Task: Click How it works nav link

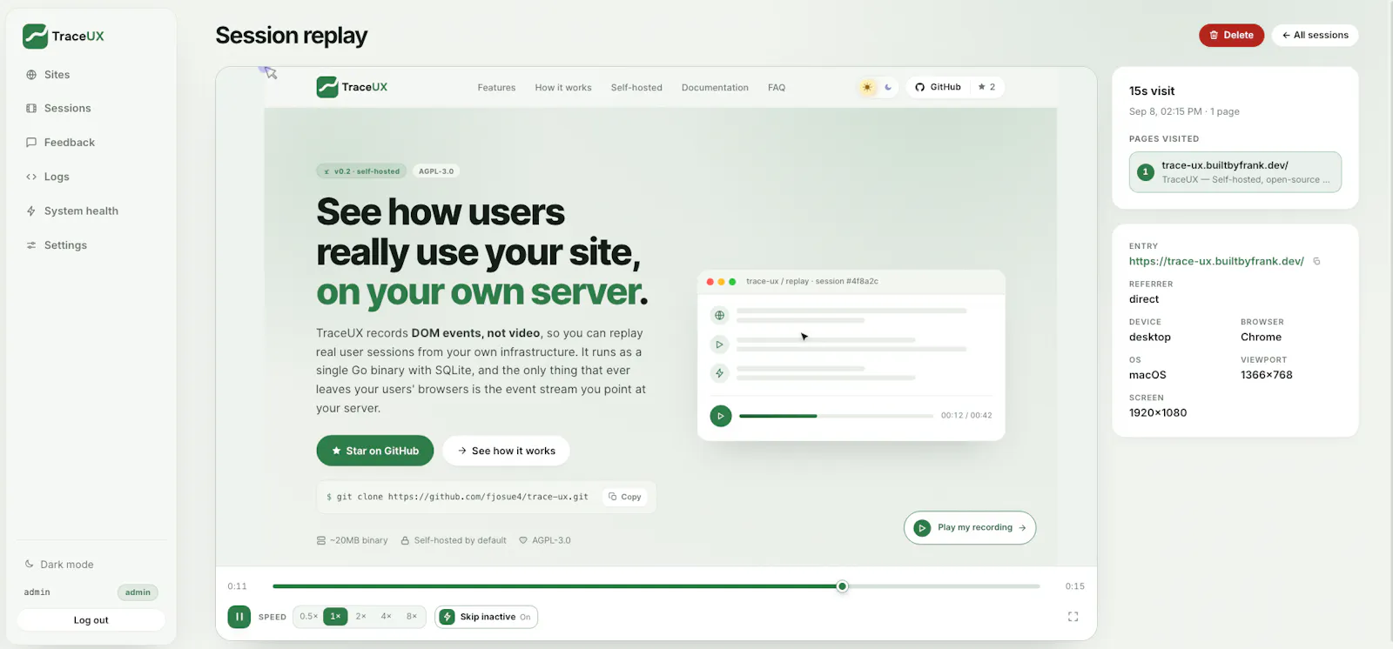Action: pos(563,88)
